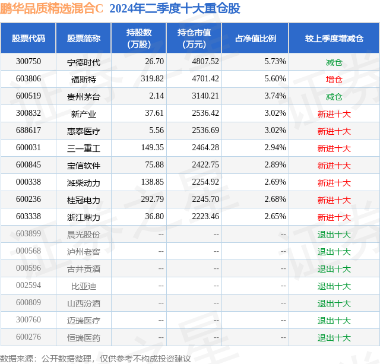380x364 pixels.
Task: Click 新进十大 next to 新产业
Action: 334,114
